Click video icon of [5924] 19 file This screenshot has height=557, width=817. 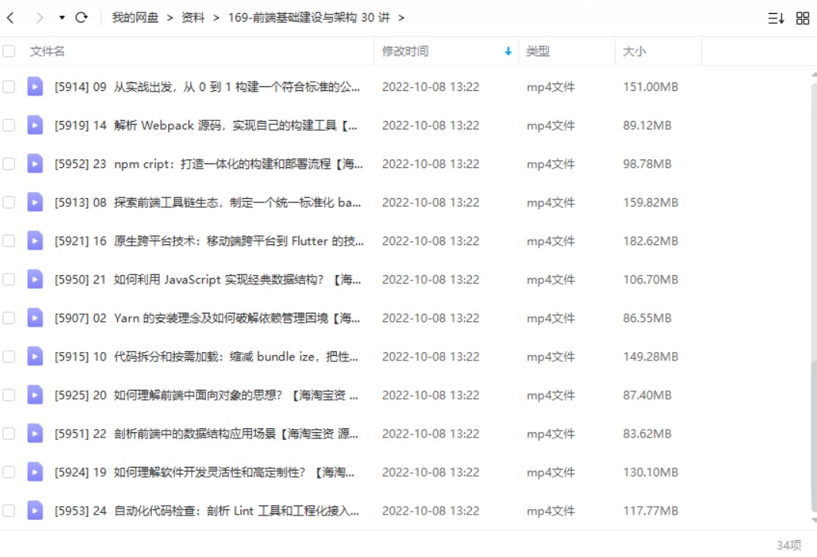(x=35, y=472)
